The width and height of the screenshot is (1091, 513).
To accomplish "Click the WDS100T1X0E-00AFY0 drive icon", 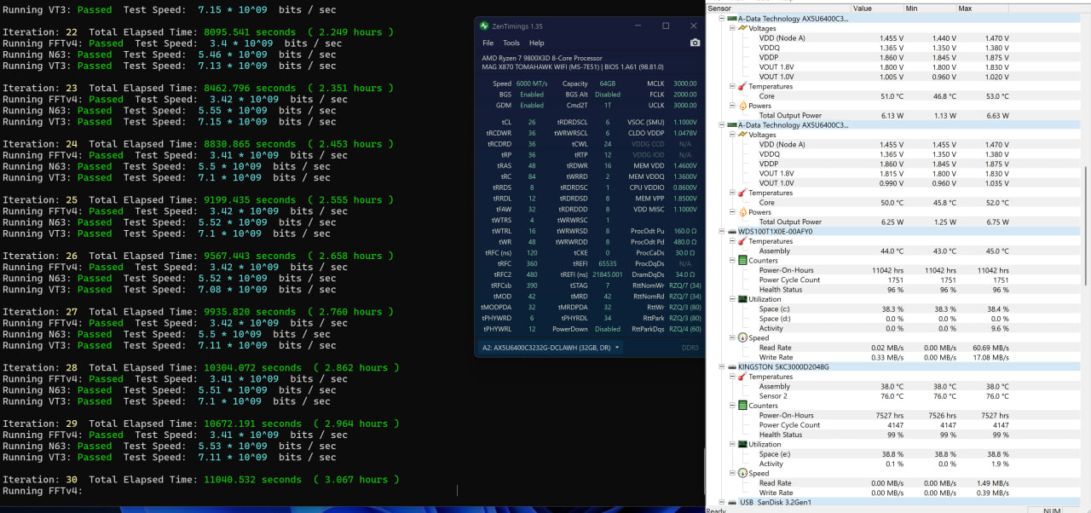I will (730, 231).
